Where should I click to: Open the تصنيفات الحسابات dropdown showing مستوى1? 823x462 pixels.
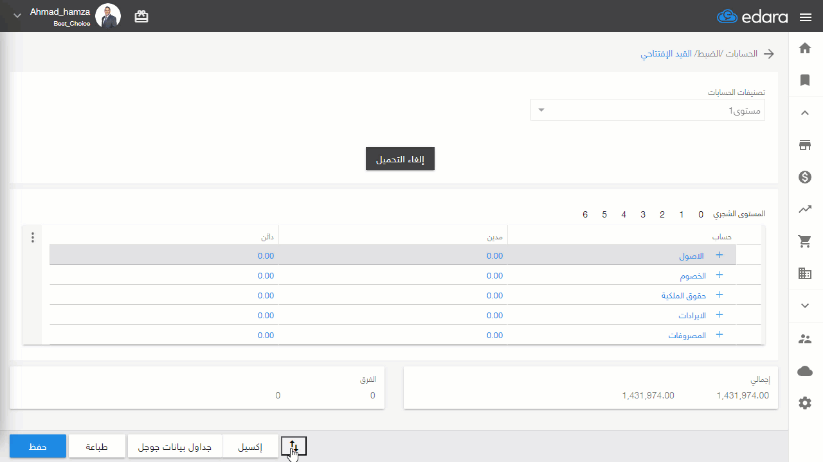(x=647, y=110)
